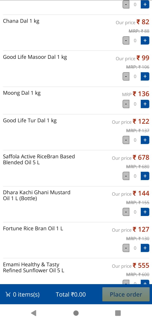Open recent apps with square icon
Viewport: 152px width, 322px height.
tap(118, 313)
